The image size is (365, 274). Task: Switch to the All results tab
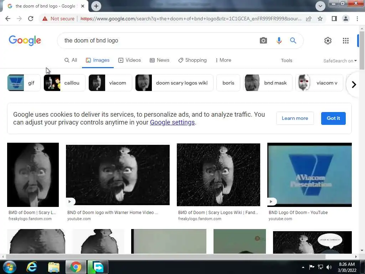pyautogui.click(x=71, y=60)
